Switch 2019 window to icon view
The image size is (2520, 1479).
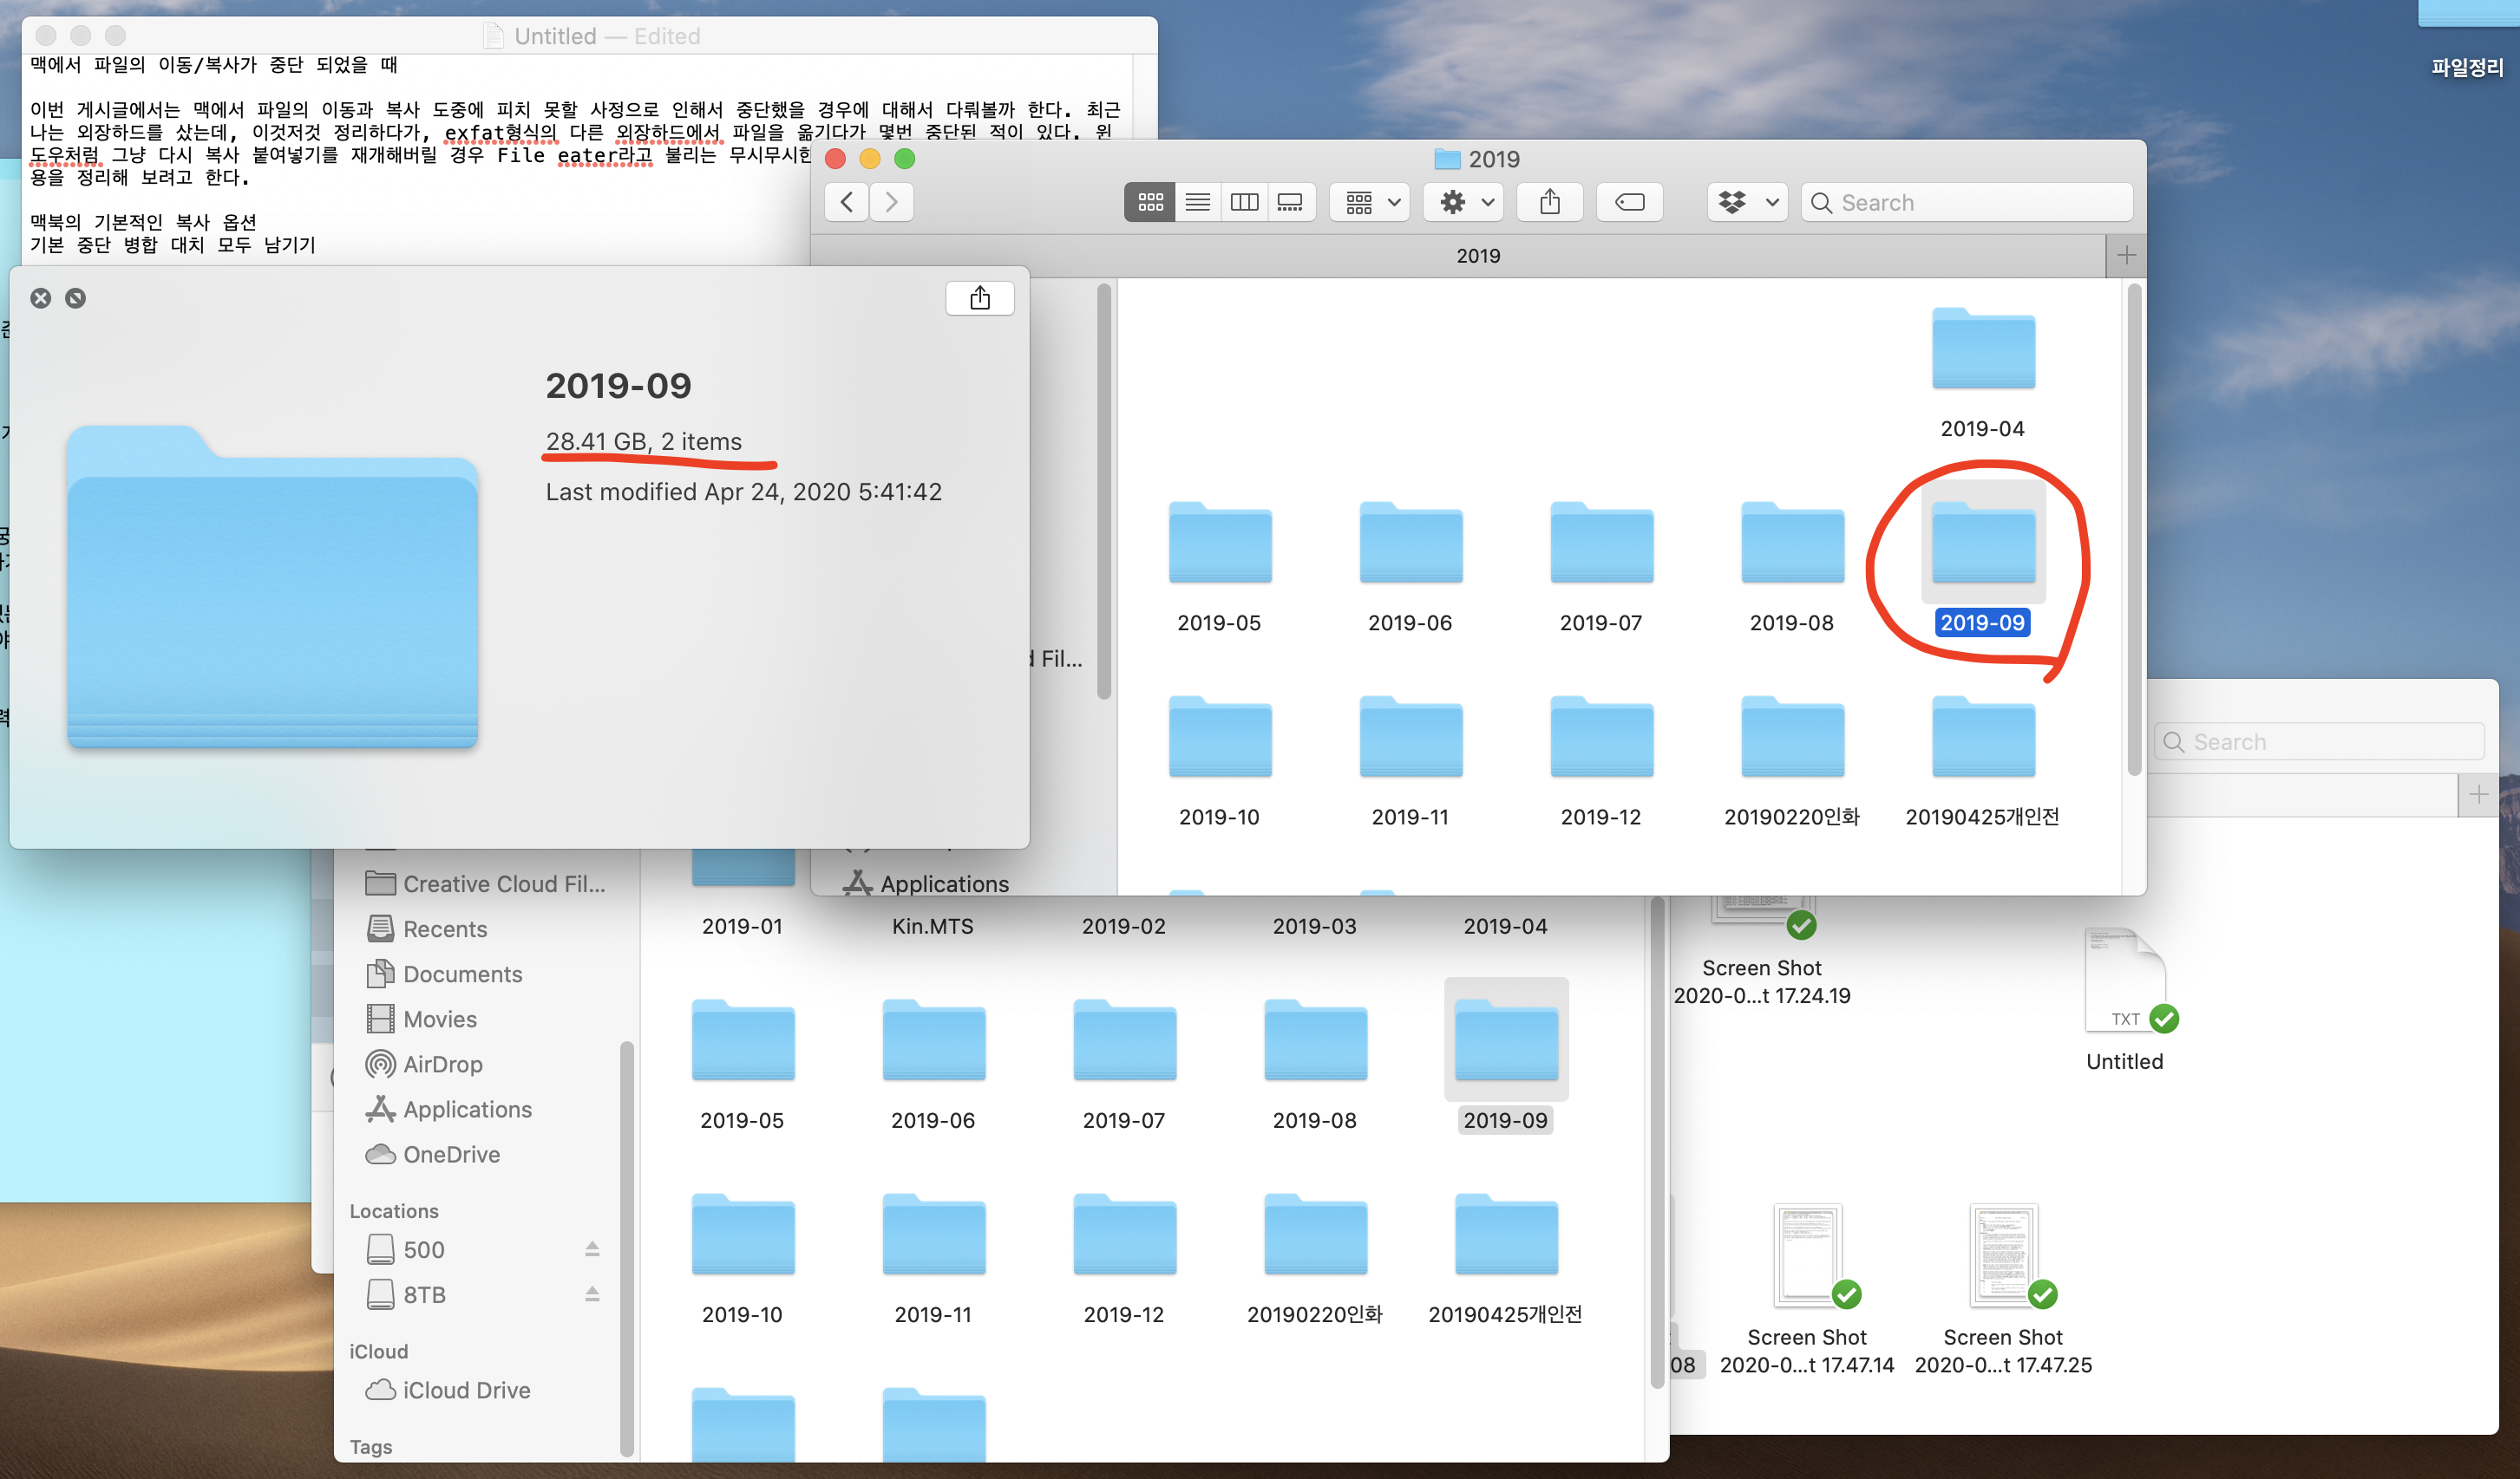click(x=1150, y=202)
